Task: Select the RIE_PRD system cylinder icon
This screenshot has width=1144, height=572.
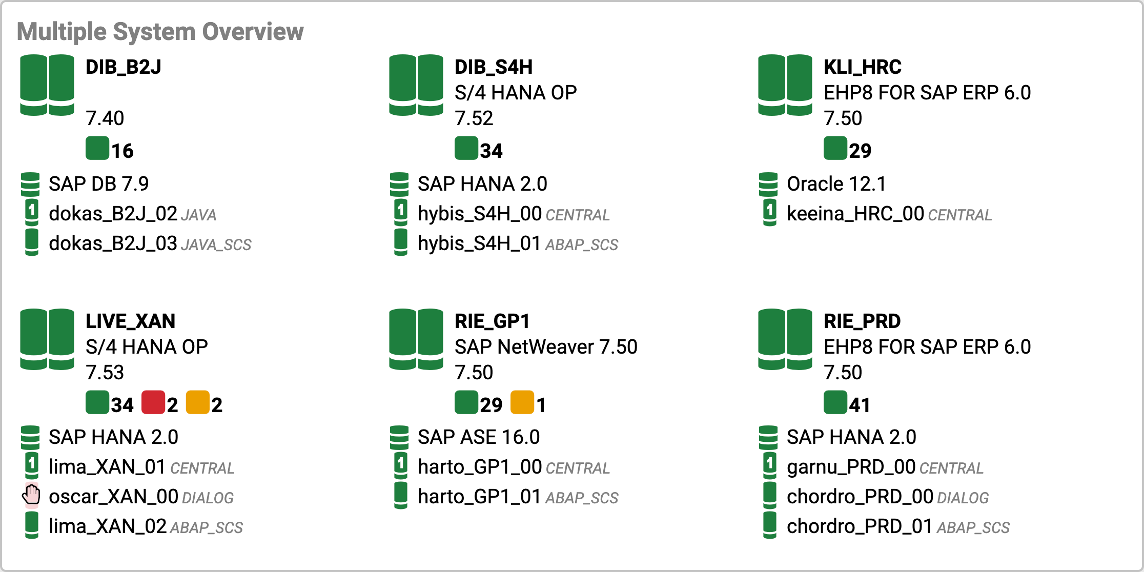Action: (x=785, y=338)
